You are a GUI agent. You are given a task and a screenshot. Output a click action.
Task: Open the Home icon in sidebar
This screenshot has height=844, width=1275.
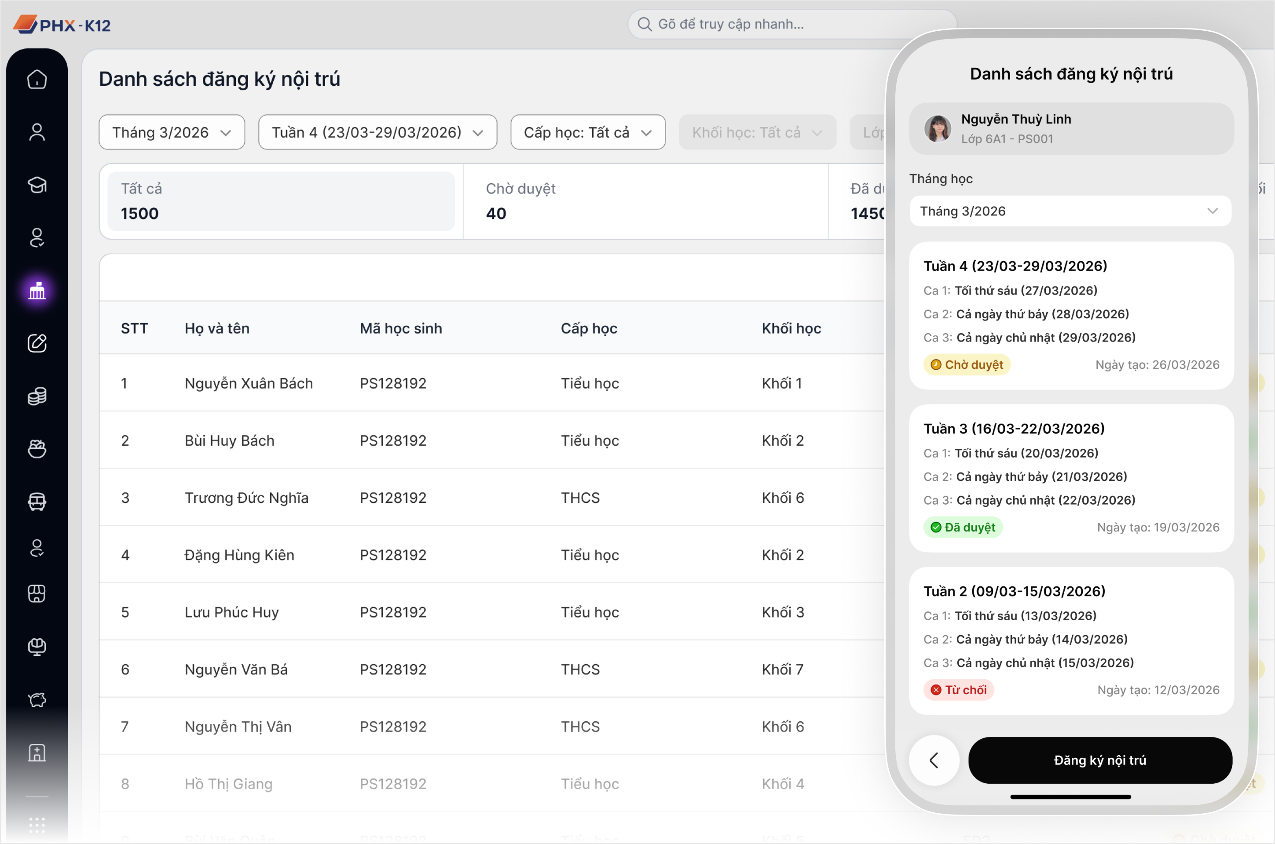pos(37,80)
